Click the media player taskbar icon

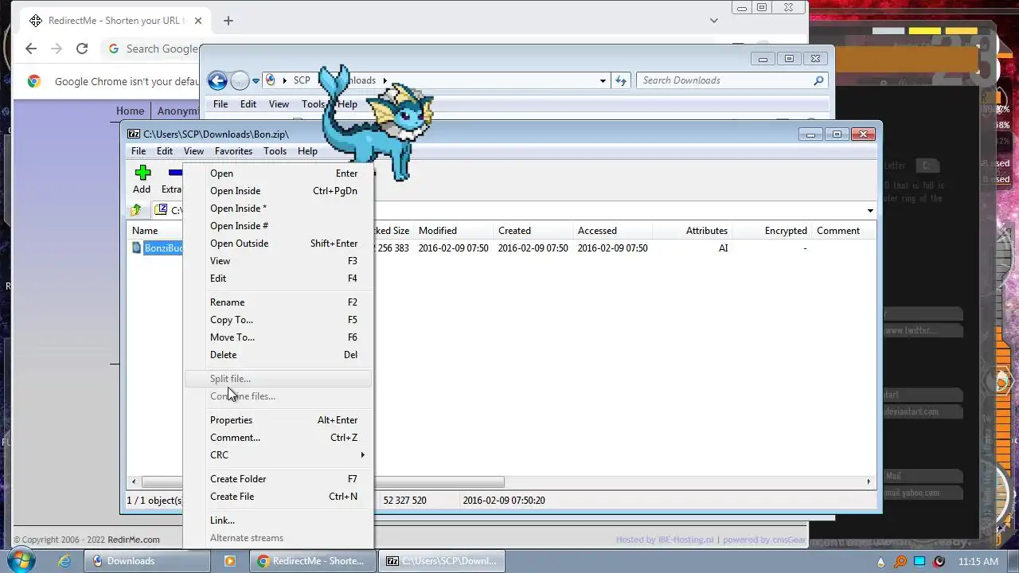(229, 561)
